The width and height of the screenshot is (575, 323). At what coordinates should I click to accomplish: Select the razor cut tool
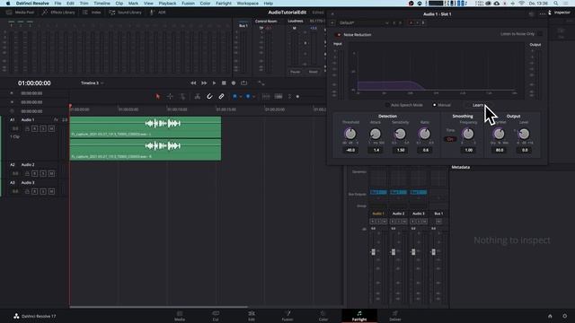198,96
